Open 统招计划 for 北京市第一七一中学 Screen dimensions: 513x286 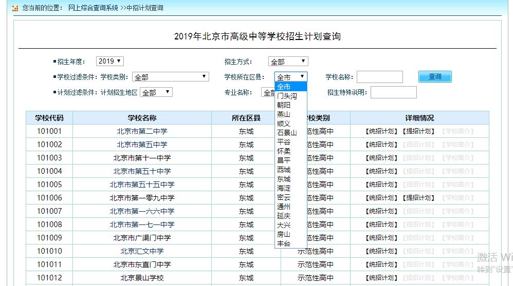click(x=381, y=224)
